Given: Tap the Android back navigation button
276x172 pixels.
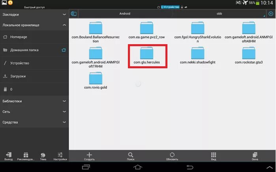Looking at the screenshot, I should 190,167.
